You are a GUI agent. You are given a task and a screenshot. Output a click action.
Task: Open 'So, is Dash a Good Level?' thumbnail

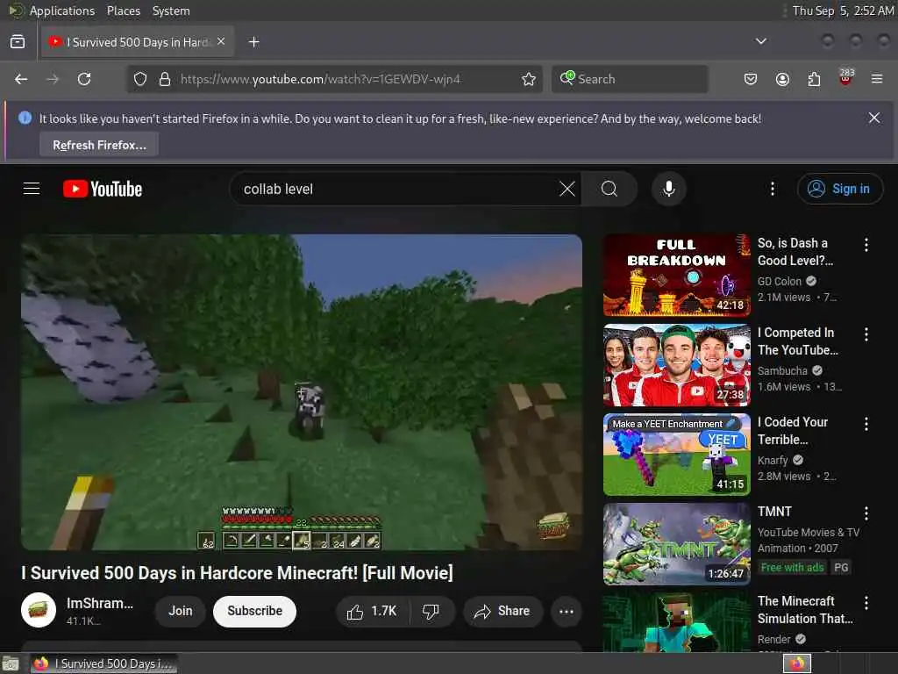(676, 275)
